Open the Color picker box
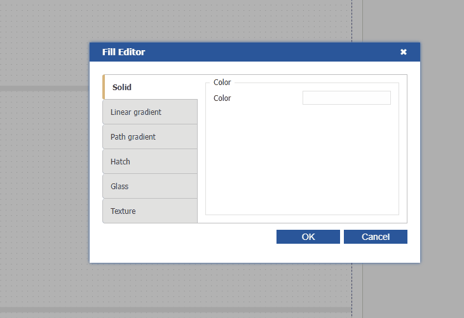This screenshot has height=318, width=464. click(x=346, y=98)
